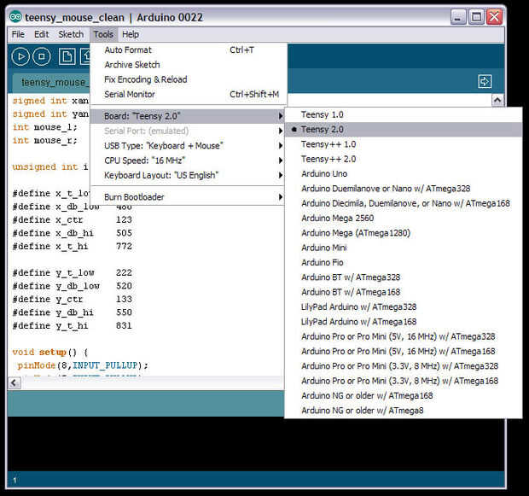Screen dimensions: 529x496
Task: Maximize the Arduino window
Action: [476, 17]
